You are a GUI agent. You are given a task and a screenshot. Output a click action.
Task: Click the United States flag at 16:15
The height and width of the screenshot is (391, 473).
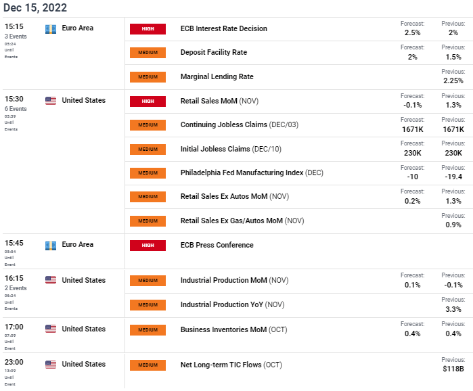click(x=51, y=280)
